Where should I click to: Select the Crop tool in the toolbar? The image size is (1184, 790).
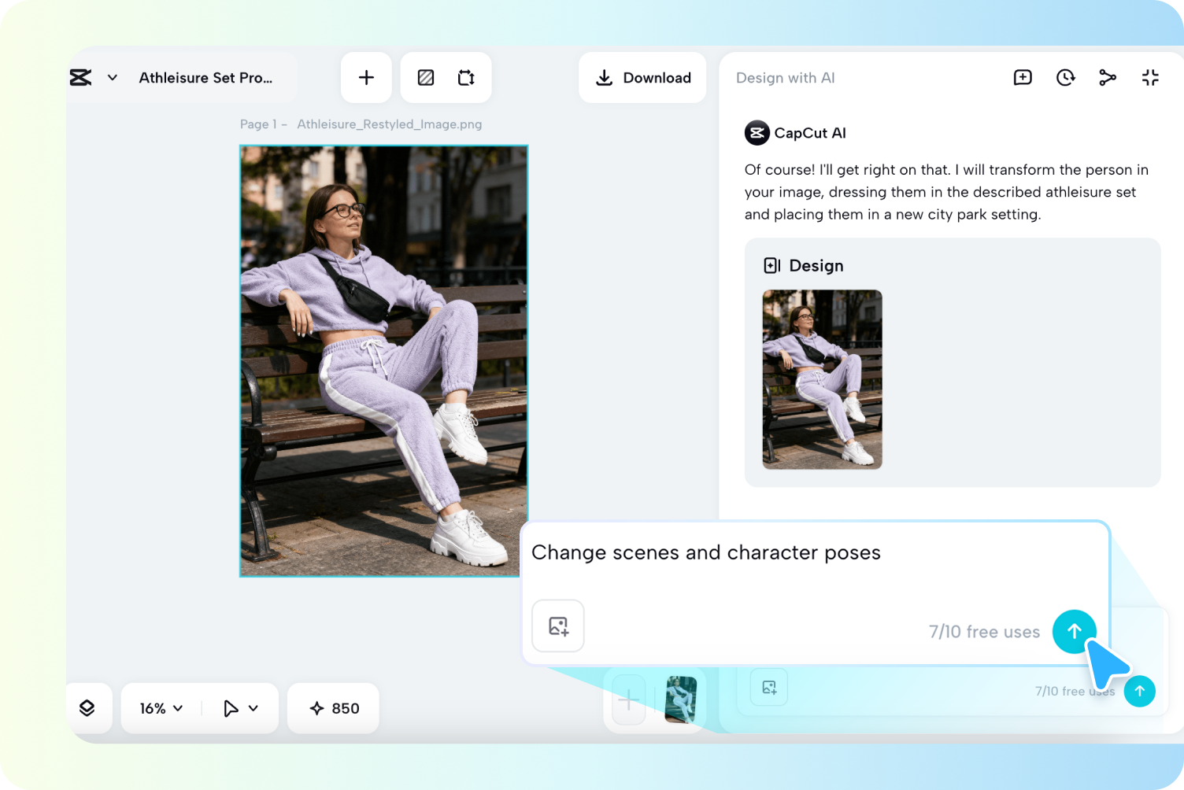[x=465, y=77]
